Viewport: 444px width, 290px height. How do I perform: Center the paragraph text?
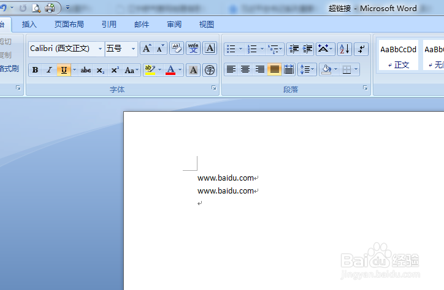[x=245, y=69]
